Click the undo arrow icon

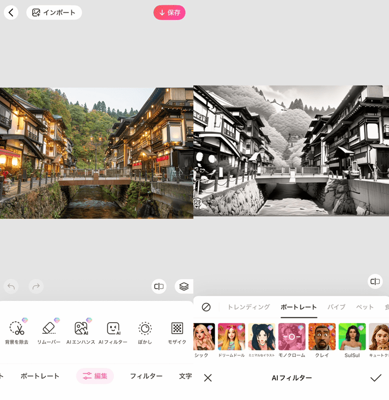pos(11,286)
